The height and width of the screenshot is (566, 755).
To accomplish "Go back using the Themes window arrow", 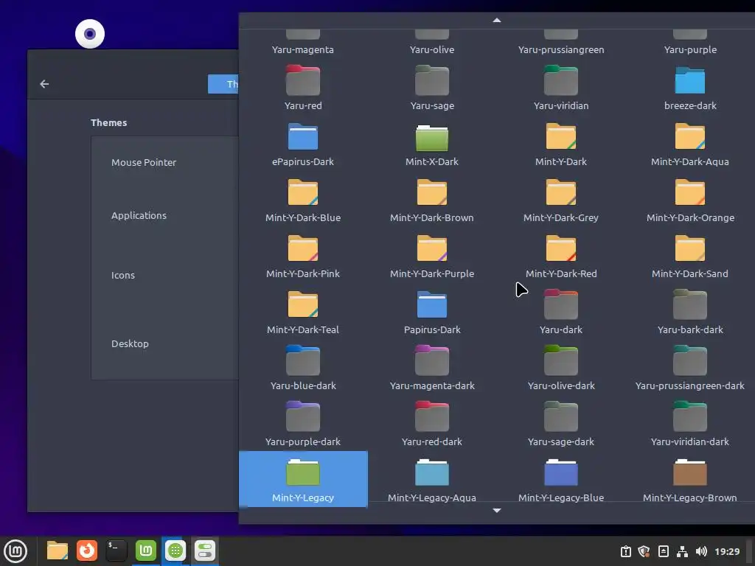I will [44, 84].
